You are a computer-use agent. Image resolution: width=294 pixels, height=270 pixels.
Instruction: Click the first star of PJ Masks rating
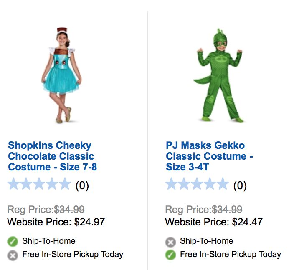coord(172,184)
